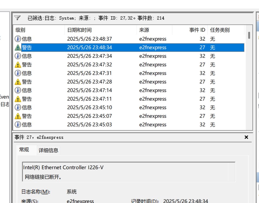Sort events by the 级别 column header
The height and width of the screenshot is (203, 259).
click(x=39, y=30)
